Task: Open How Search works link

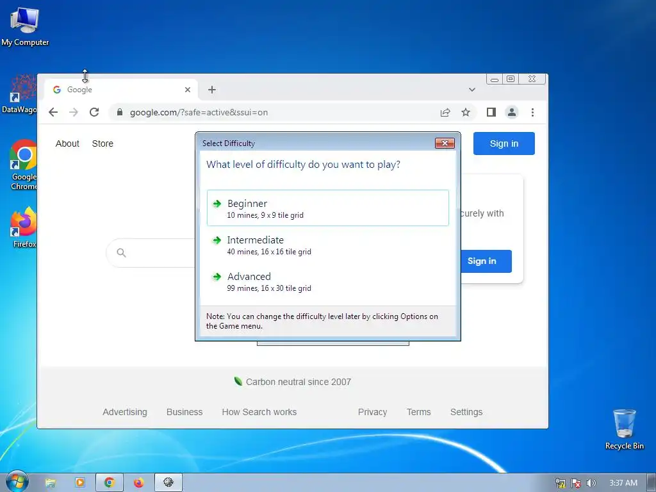Action: click(x=259, y=412)
